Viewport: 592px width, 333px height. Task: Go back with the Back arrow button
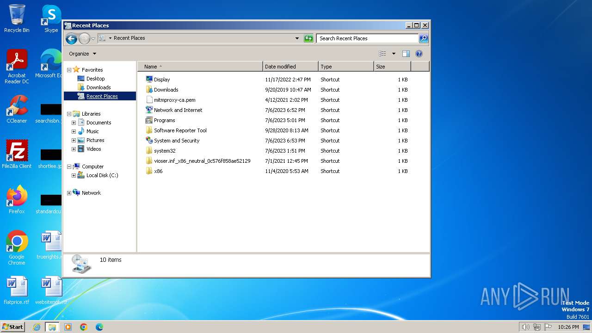[71, 38]
